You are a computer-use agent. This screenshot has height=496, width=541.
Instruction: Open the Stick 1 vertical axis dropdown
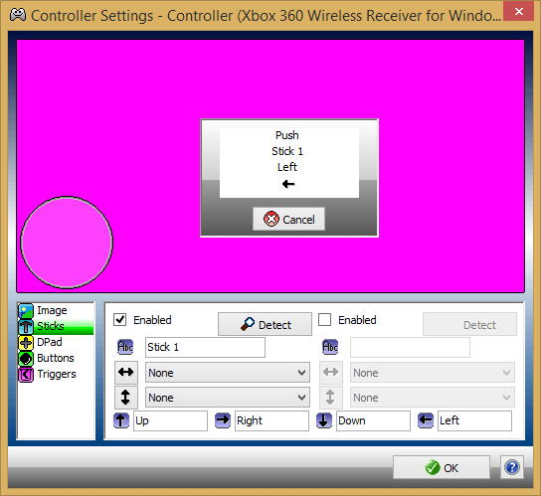(228, 398)
